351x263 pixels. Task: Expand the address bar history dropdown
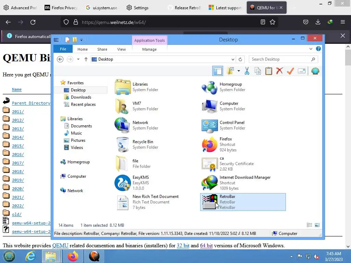pyautogui.click(x=233, y=59)
